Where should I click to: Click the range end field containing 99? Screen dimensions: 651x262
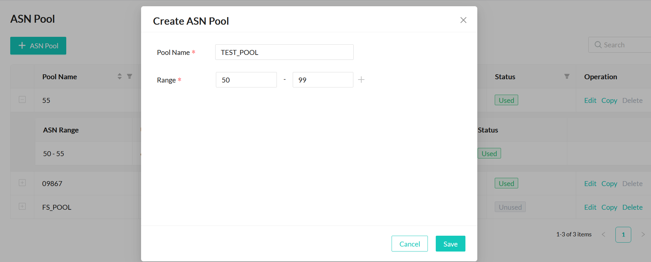[323, 80]
